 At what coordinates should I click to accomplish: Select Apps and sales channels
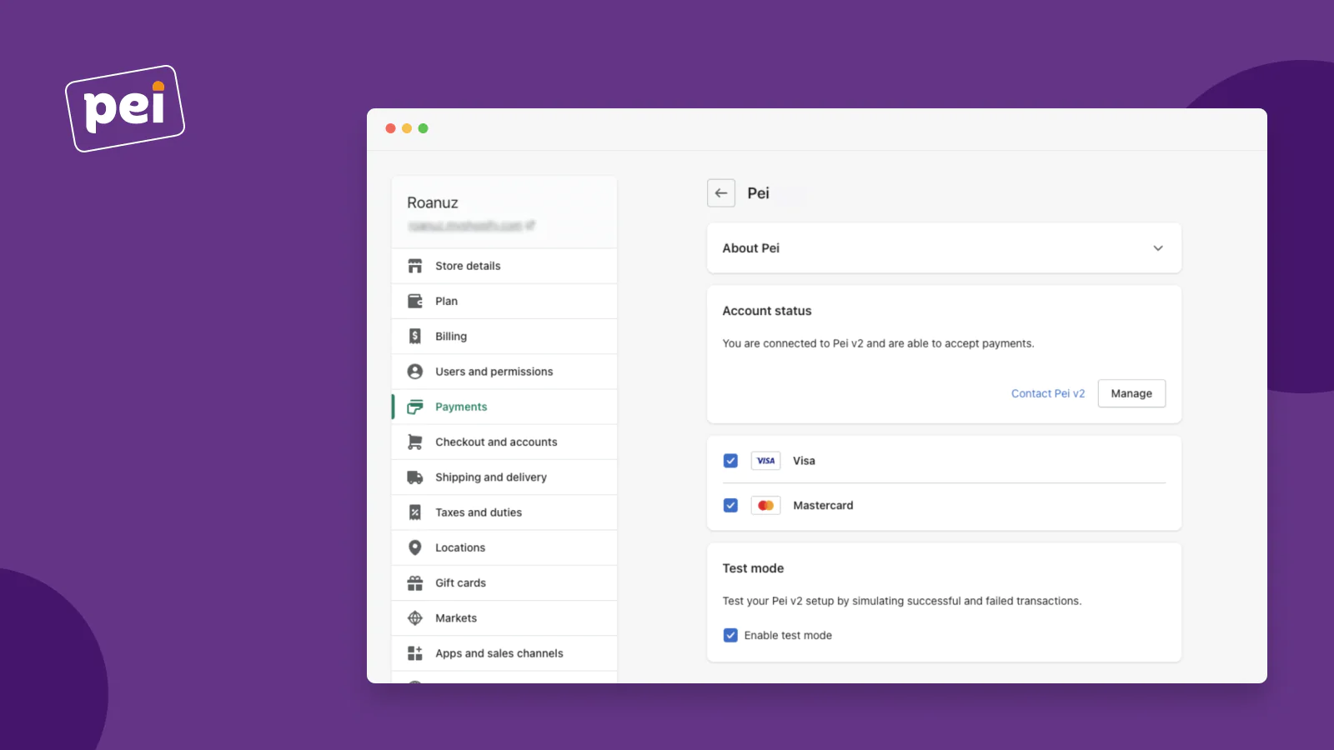(x=499, y=653)
